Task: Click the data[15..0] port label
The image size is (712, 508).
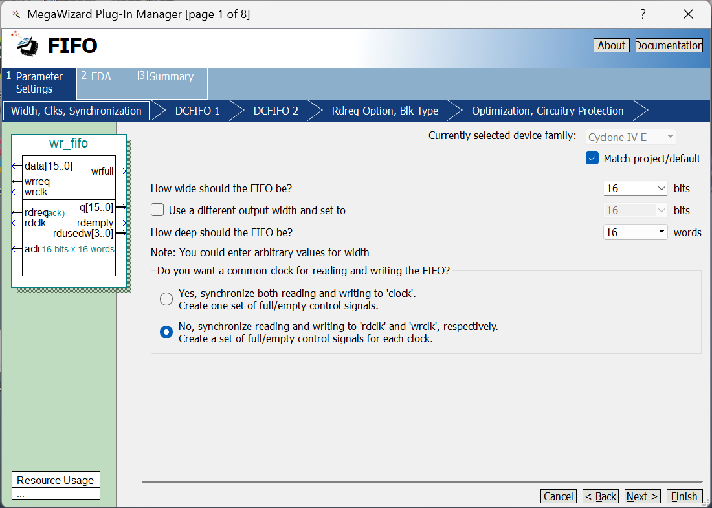Action: pyautogui.click(x=49, y=166)
